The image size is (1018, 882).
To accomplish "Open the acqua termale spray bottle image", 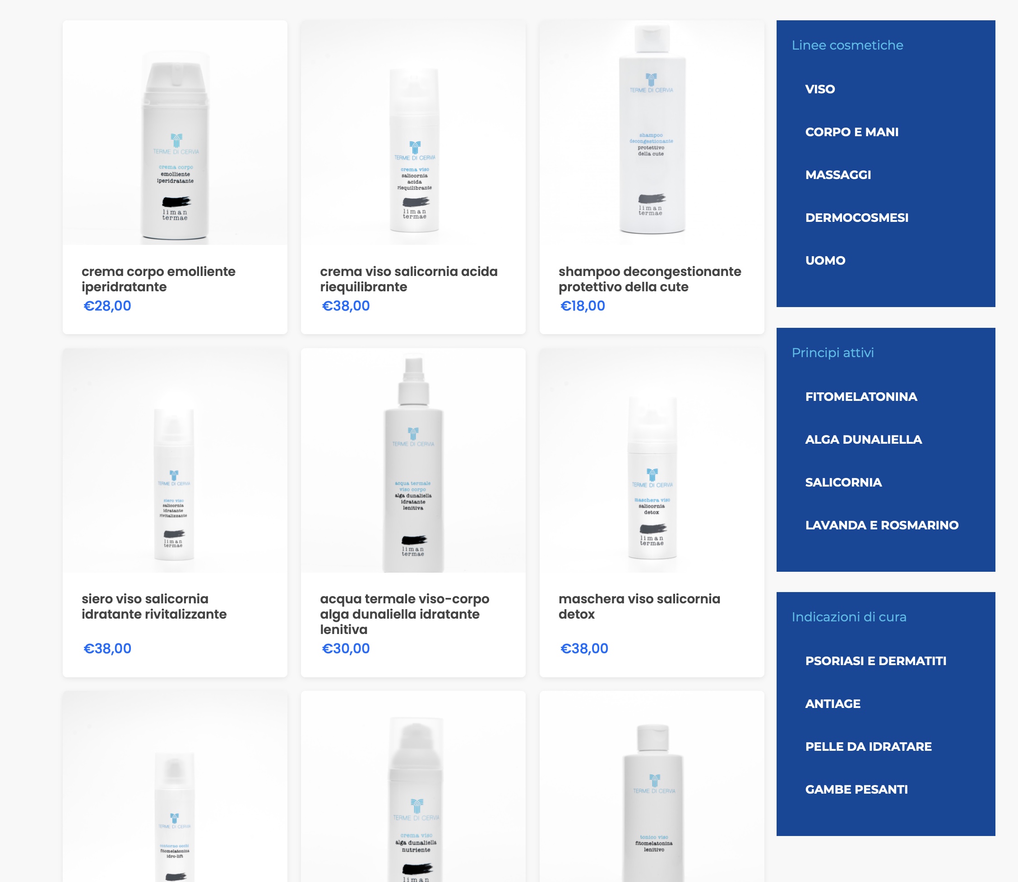I will 413,460.
